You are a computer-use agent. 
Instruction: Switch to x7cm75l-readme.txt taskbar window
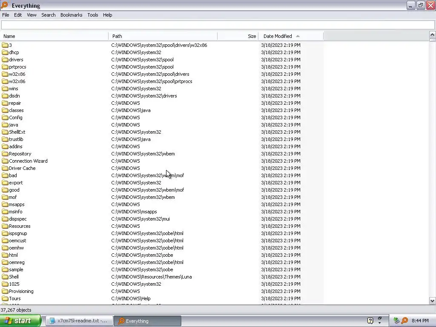point(79,321)
